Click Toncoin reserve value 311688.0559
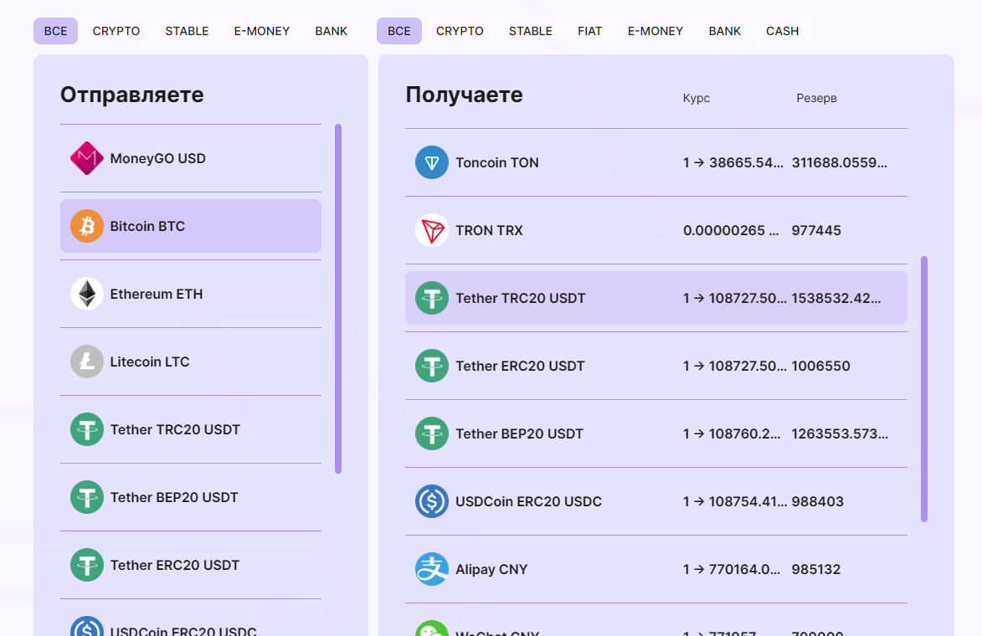982x636 pixels. point(839,162)
